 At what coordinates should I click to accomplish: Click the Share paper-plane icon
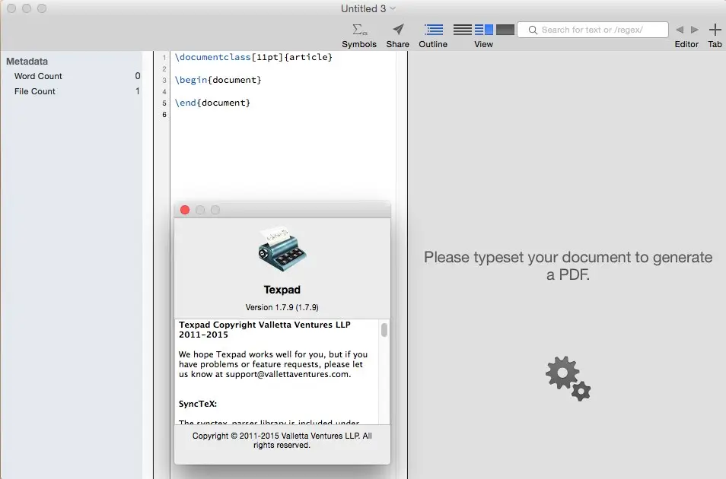(x=398, y=30)
